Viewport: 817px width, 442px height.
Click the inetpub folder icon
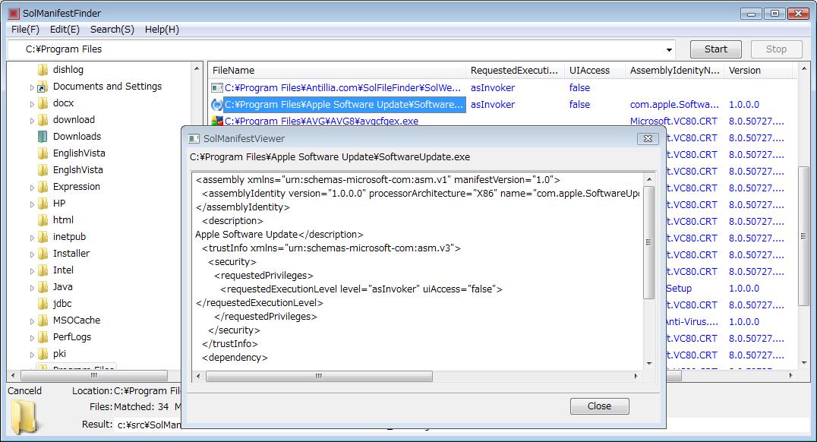[43, 237]
